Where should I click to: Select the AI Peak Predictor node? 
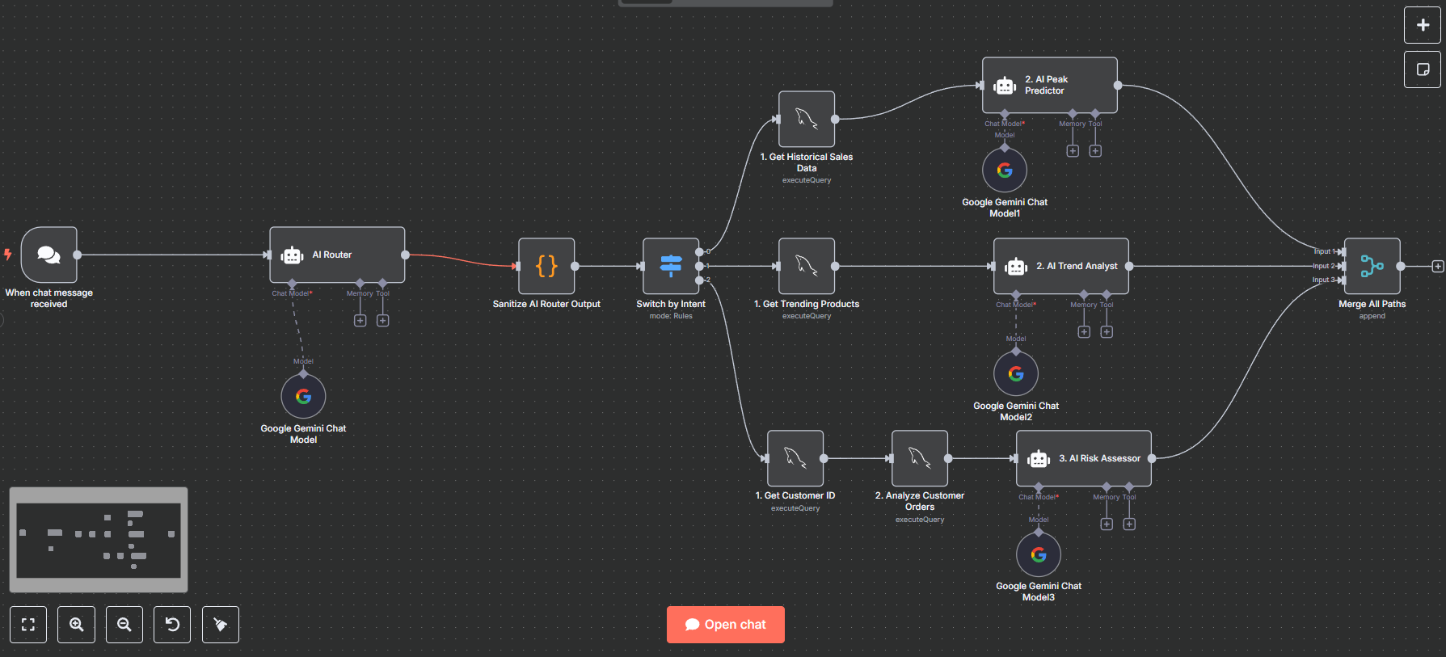click(x=1050, y=85)
